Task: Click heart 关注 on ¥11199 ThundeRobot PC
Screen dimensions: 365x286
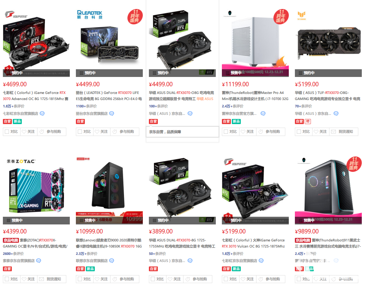Action: pyautogui.click(x=247, y=132)
